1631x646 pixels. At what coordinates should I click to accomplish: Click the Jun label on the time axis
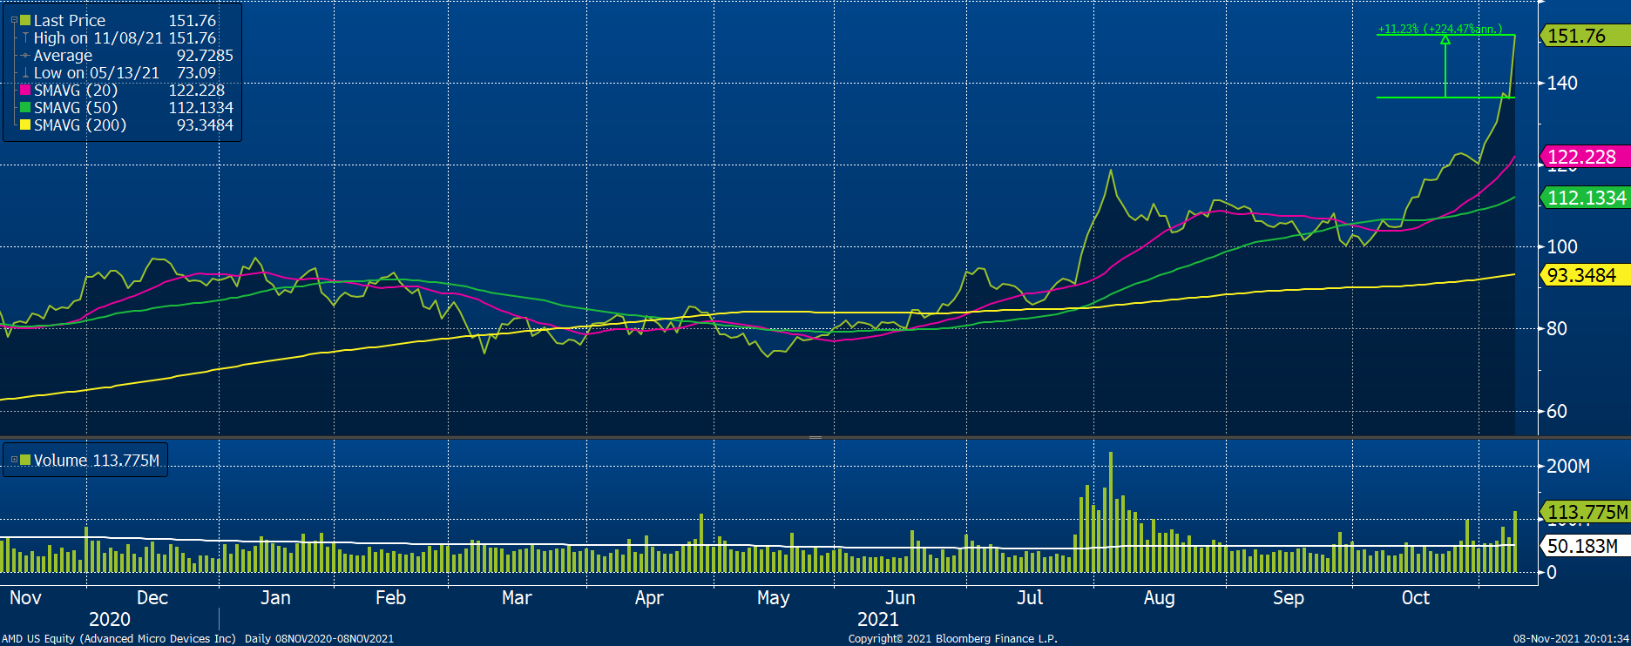(900, 597)
